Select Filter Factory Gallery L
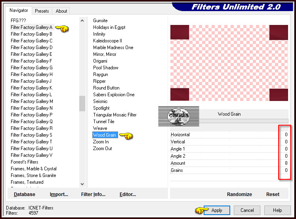This screenshot has width=296, height=219. (x=31, y=95)
